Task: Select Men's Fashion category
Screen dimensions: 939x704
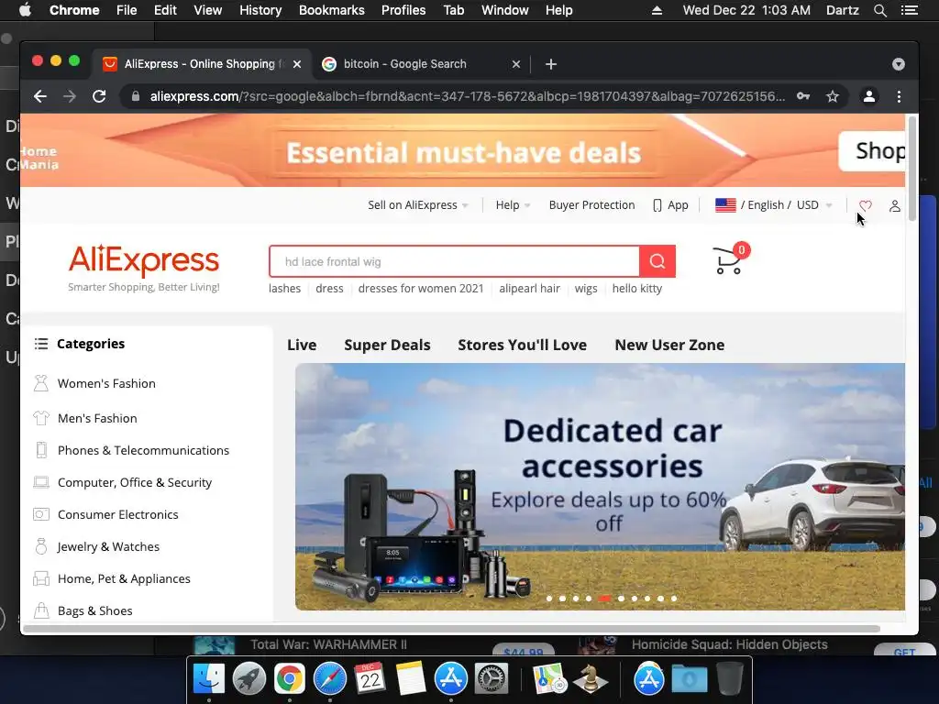Action: (x=97, y=418)
